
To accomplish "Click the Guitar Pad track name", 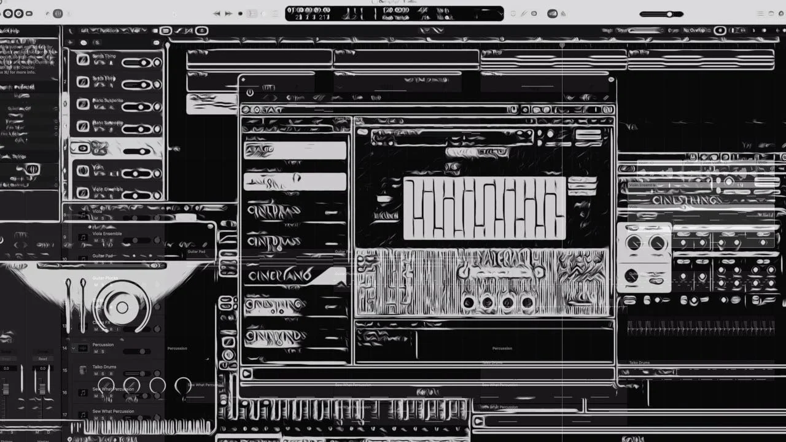I will pos(103,255).
